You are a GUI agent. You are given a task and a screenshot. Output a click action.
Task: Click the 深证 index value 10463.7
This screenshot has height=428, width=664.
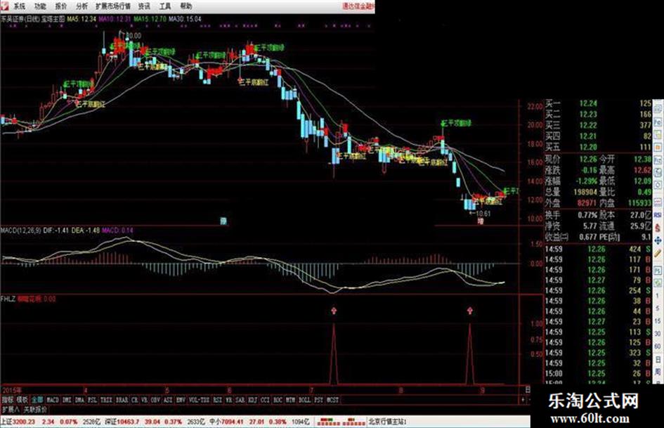coord(129,422)
